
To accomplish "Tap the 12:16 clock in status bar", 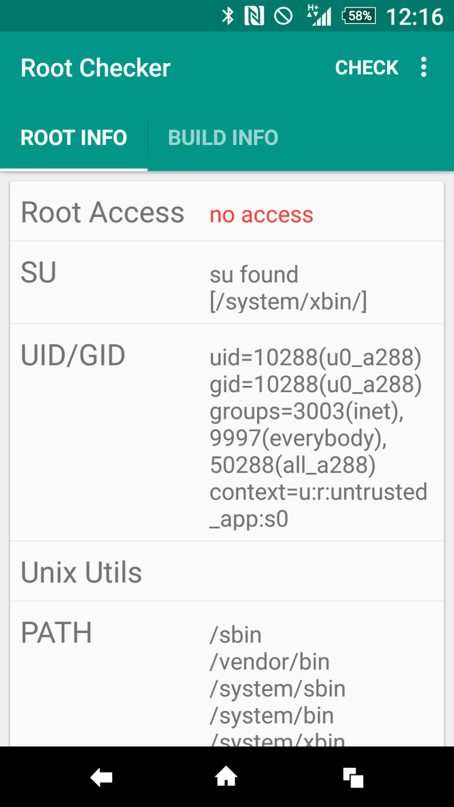I will [x=414, y=16].
